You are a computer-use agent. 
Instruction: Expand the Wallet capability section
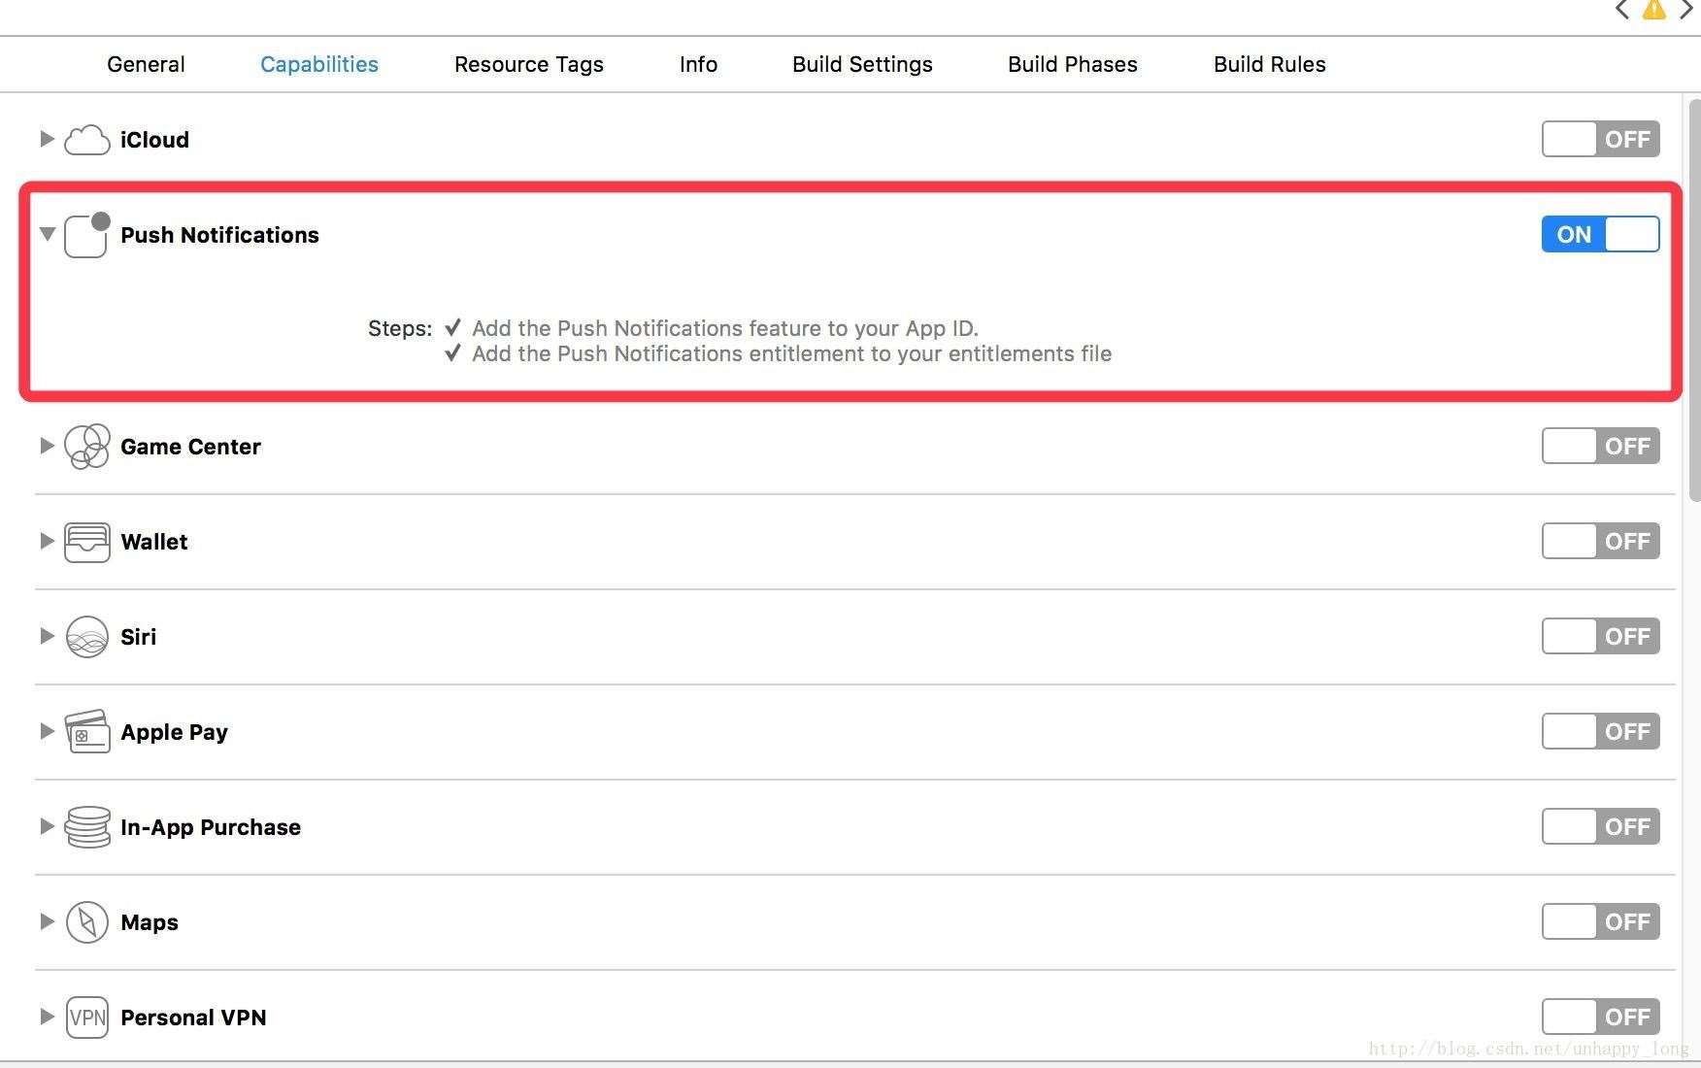click(x=46, y=541)
